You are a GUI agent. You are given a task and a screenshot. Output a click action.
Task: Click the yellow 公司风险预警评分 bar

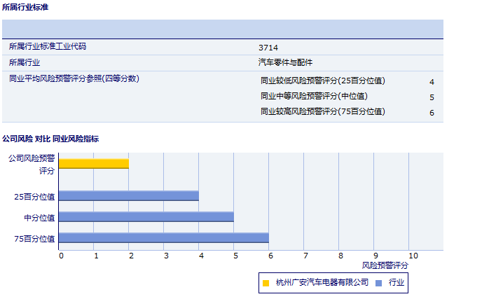(94, 163)
